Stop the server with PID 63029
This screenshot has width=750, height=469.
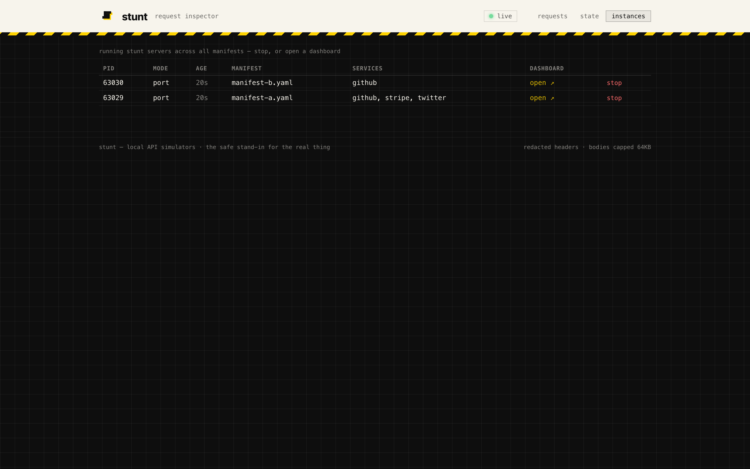click(x=614, y=98)
